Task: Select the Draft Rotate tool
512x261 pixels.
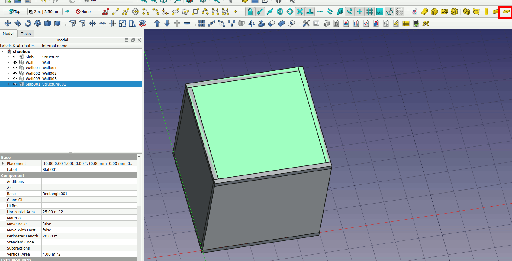Action: [x=28, y=23]
